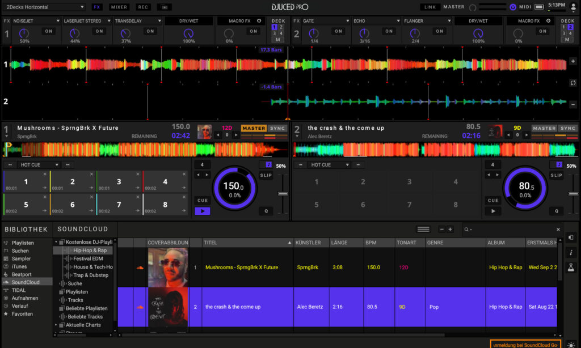Enable ECHO effect ON button

coord(389,32)
